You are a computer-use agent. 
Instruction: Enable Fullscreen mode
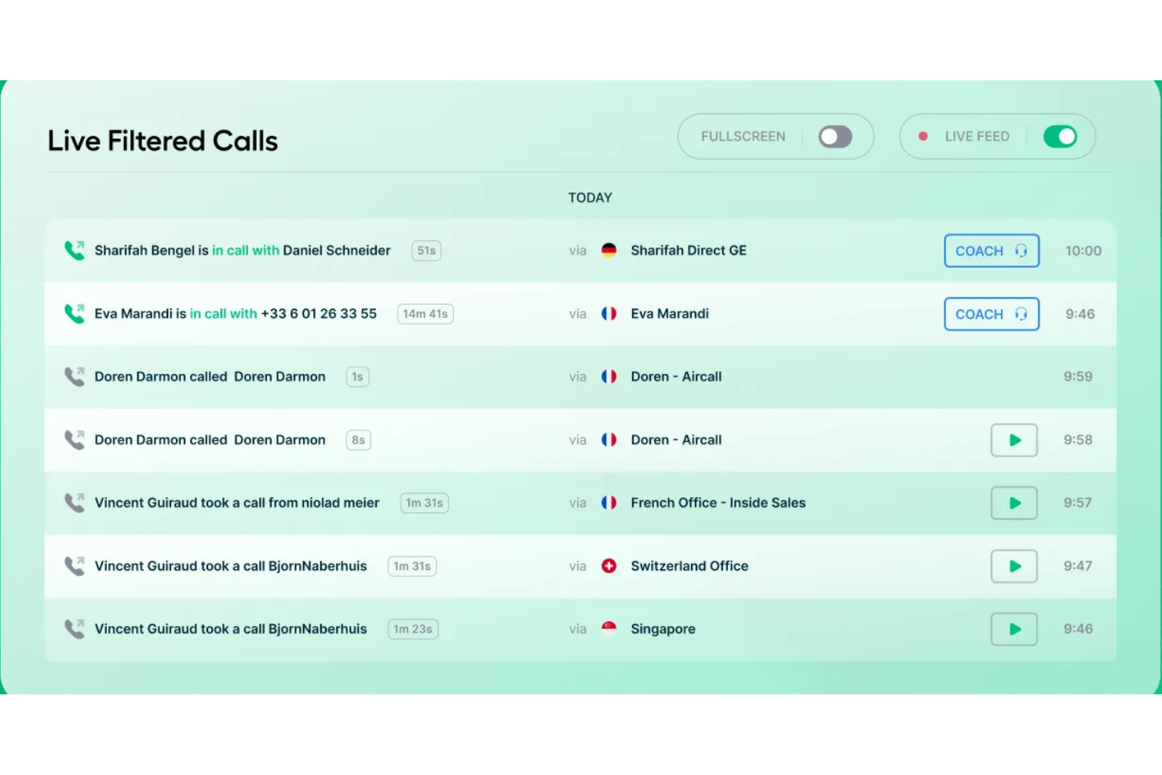tap(835, 136)
